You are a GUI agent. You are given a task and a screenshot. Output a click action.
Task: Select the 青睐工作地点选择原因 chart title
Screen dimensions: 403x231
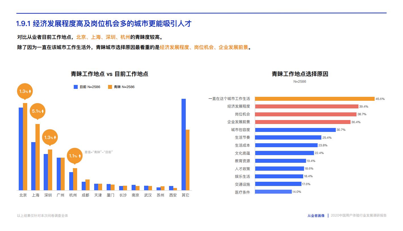coord(300,74)
